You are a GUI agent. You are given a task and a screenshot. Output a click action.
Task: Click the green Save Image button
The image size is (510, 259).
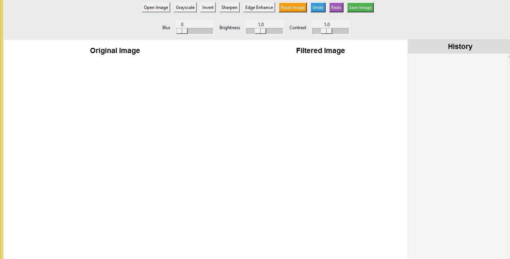[360, 7]
